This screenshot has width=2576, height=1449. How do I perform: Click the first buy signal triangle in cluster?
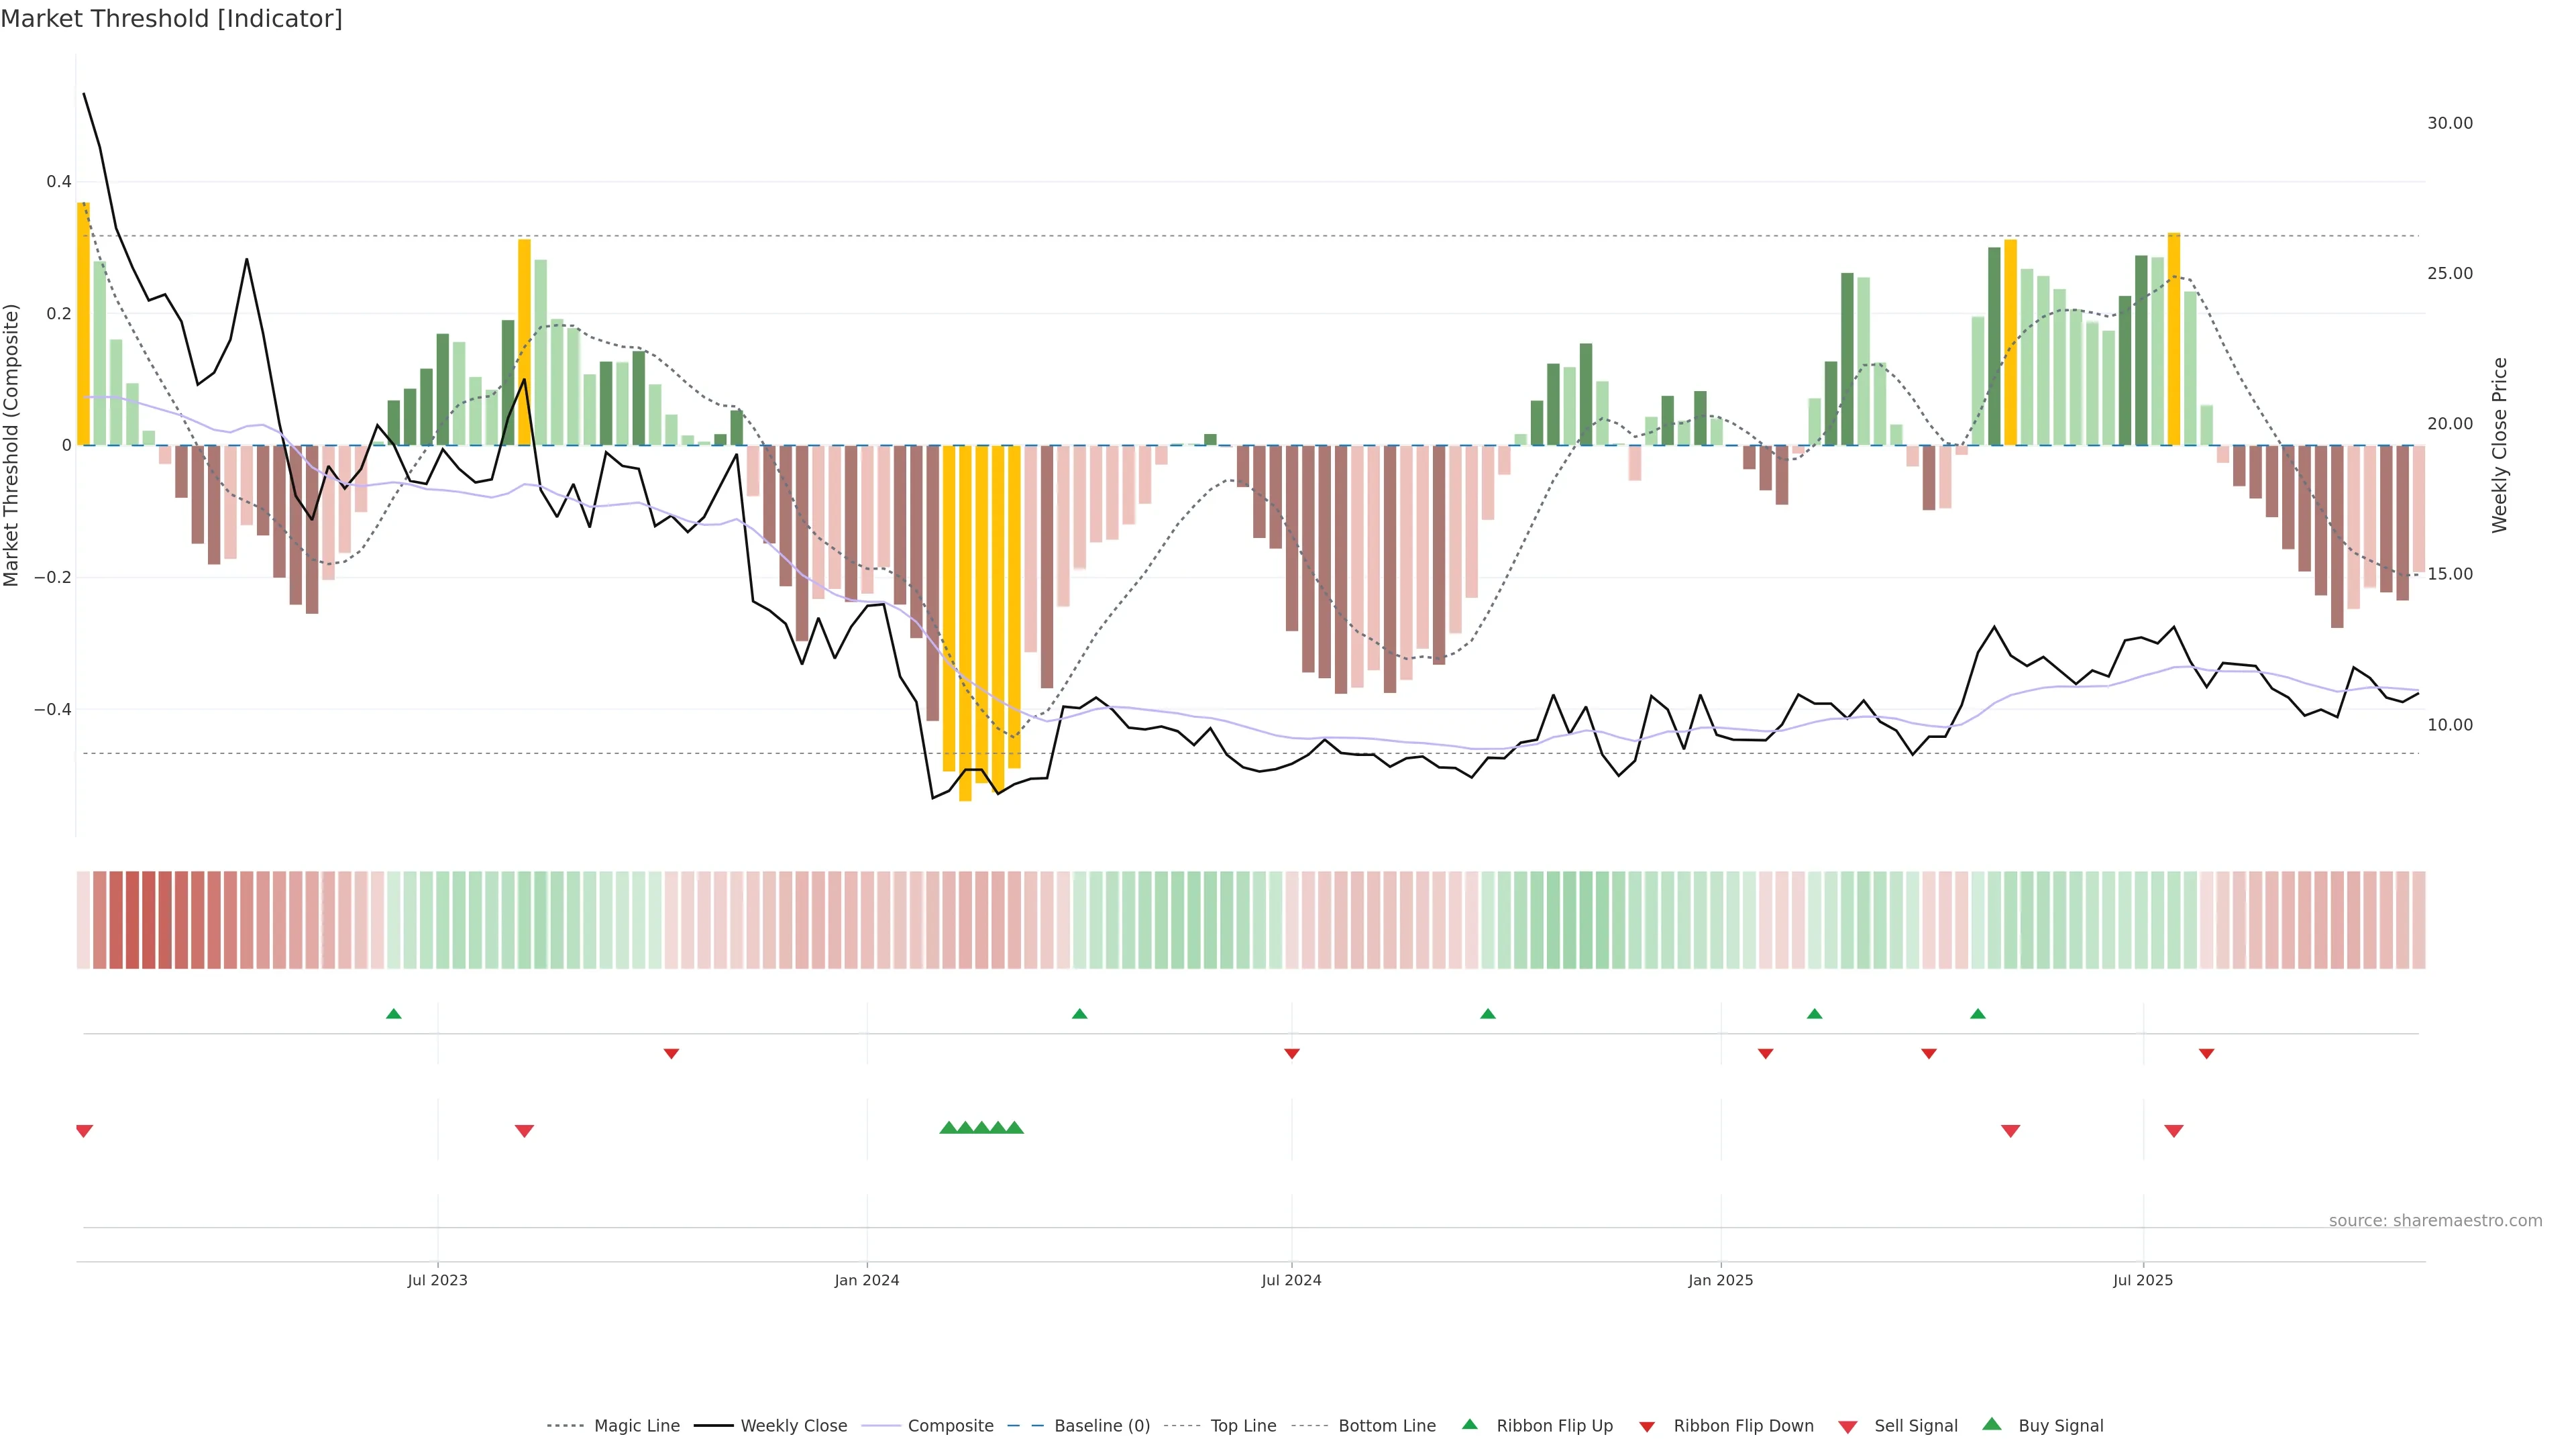click(948, 1128)
